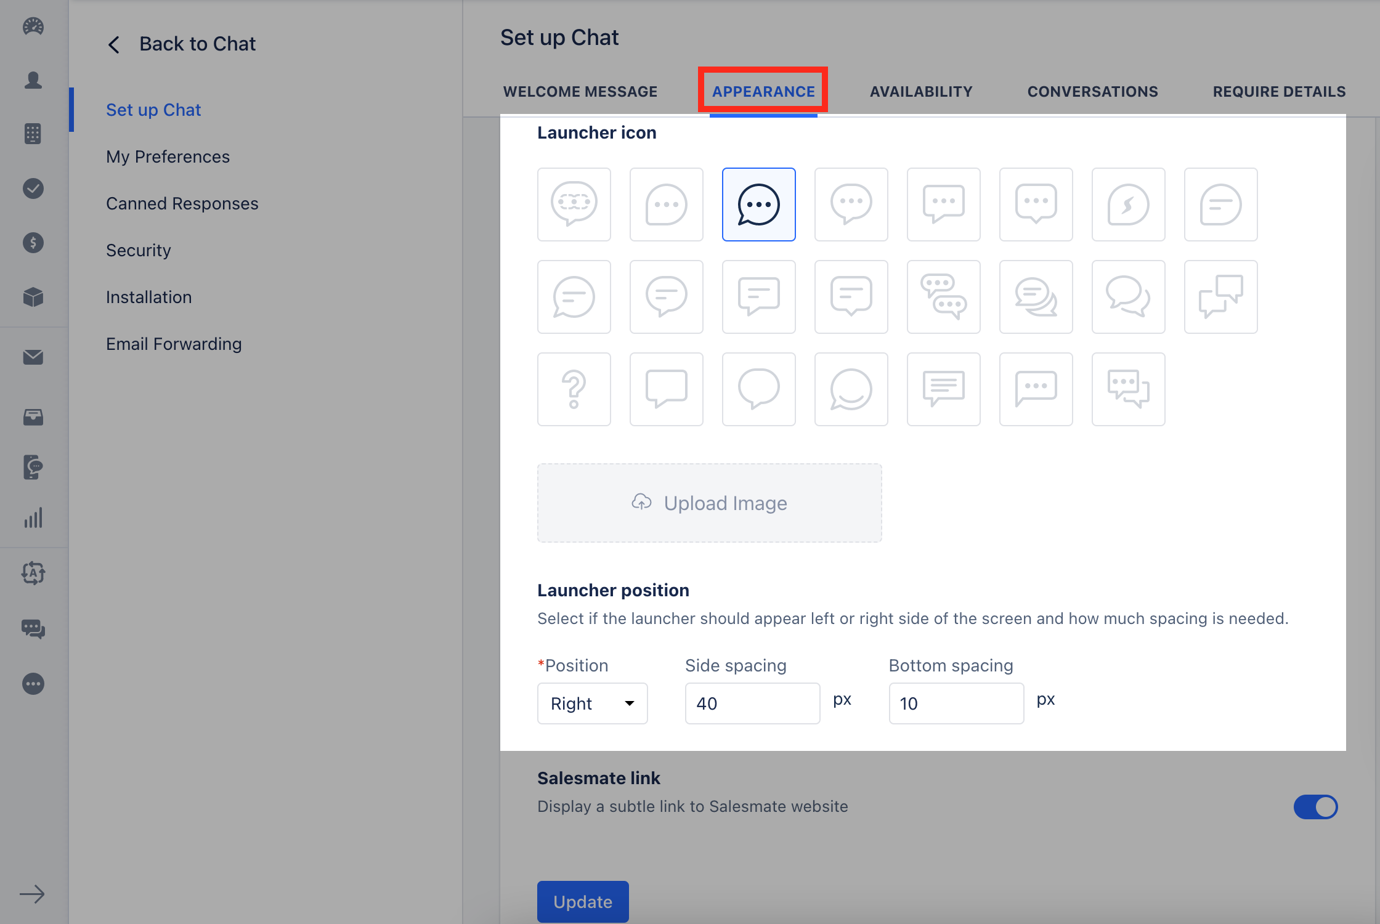Go back using Back to Chat
This screenshot has height=924, width=1380.
point(182,44)
